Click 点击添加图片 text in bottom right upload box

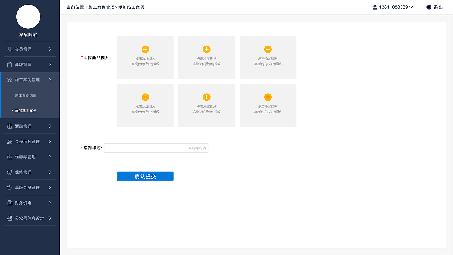click(x=268, y=106)
